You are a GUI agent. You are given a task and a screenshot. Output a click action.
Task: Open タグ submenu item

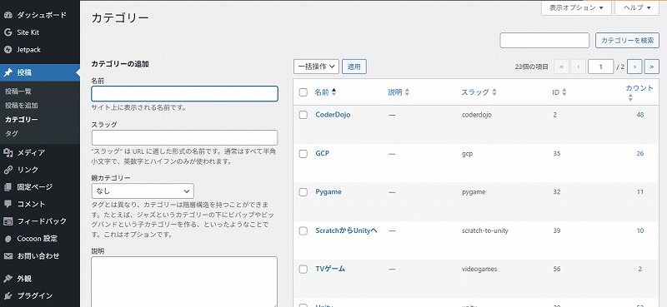point(12,133)
